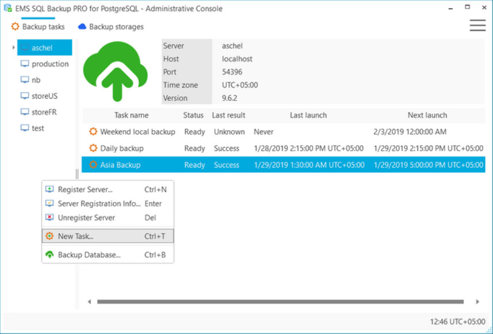Sort by the Task name column header

pos(132,115)
